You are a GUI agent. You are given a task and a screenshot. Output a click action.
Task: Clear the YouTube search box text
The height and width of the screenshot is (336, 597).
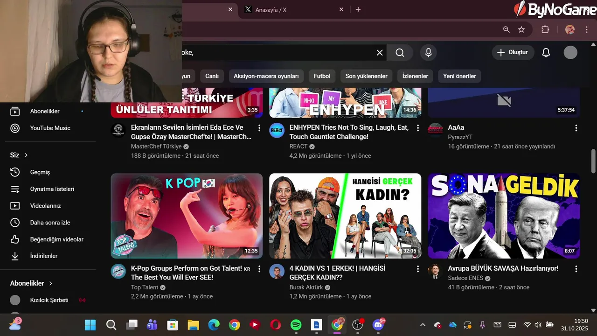(x=380, y=53)
